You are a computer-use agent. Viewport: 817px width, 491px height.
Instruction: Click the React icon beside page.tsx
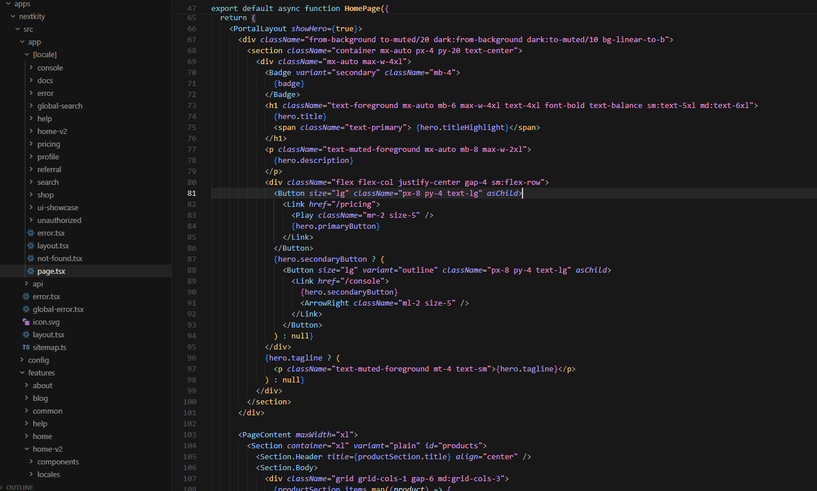[x=31, y=271]
